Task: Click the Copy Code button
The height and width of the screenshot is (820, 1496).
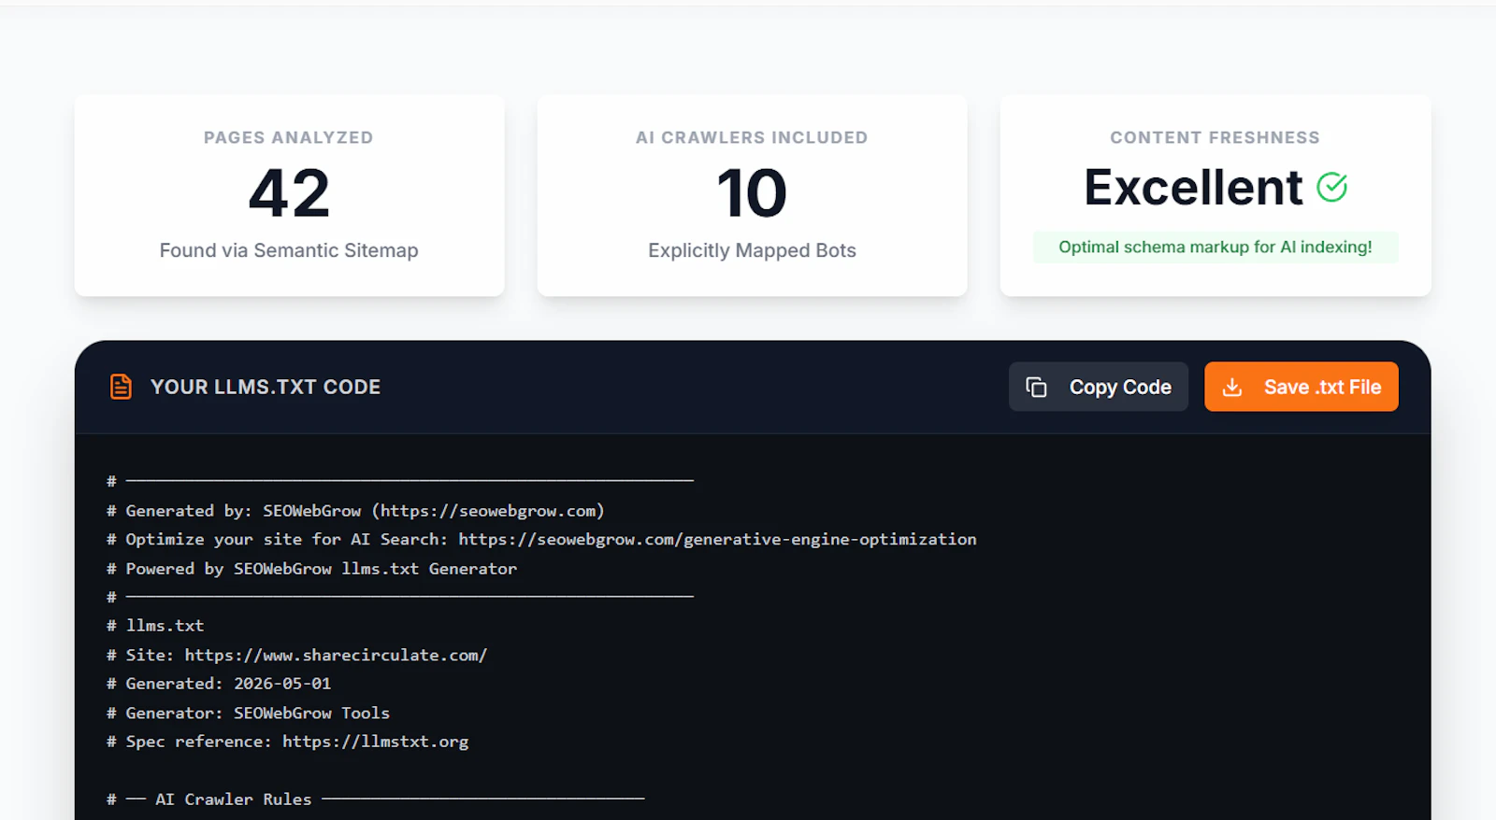Action: [x=1098, y=387]
